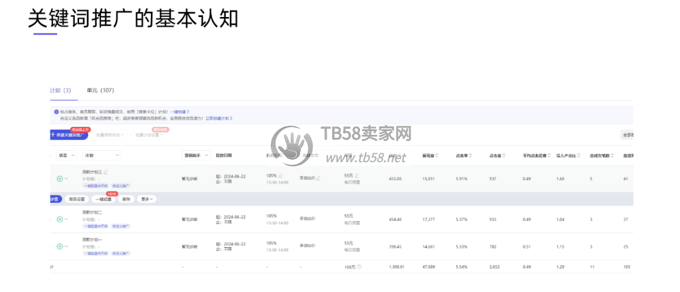Viewport: 680px width, 292px height.
Task: Toggle the green play status of 测款计划三
Action: click(60, 178)
